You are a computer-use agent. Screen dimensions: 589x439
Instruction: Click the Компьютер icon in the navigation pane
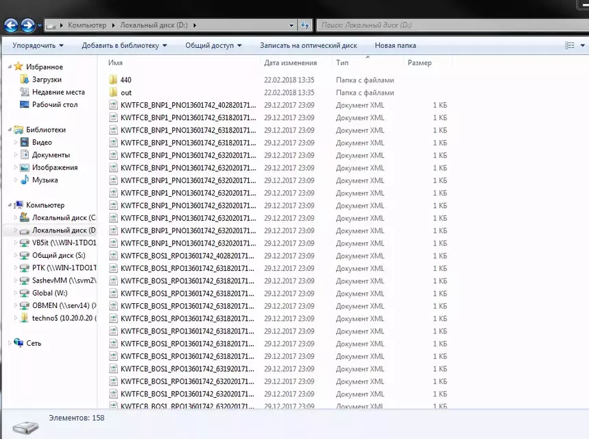[x=19, y=205]
